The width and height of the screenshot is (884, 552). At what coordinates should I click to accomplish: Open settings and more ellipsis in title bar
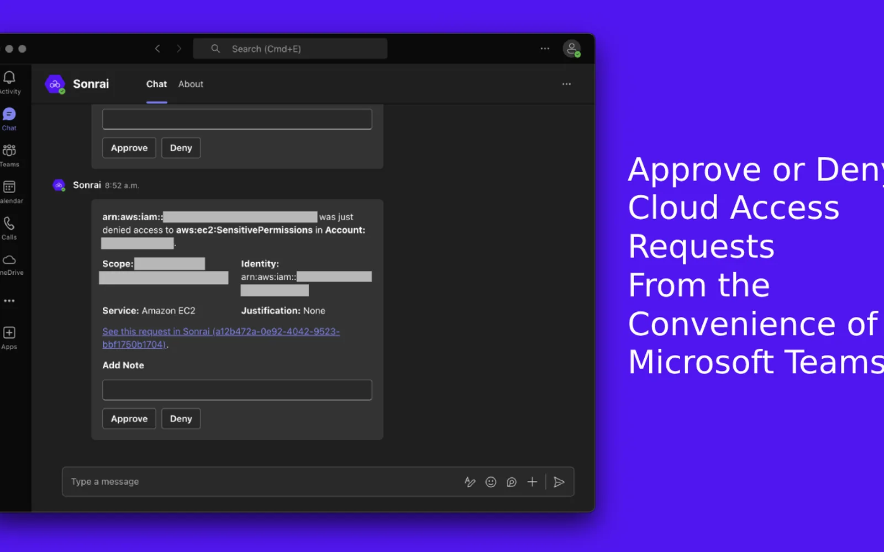[545, 49]
